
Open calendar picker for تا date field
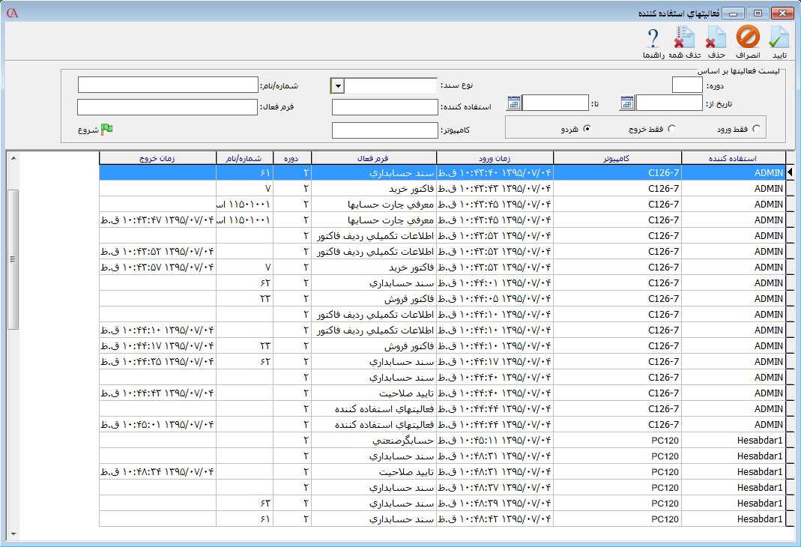514,103
